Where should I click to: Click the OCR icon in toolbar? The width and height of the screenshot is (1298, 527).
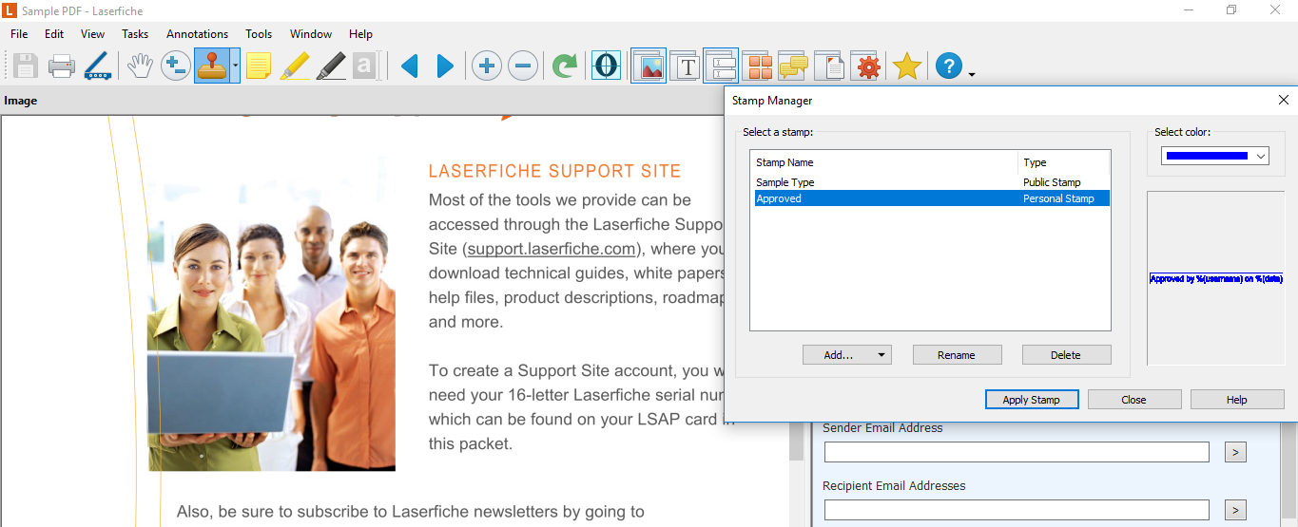pos(606,66)
